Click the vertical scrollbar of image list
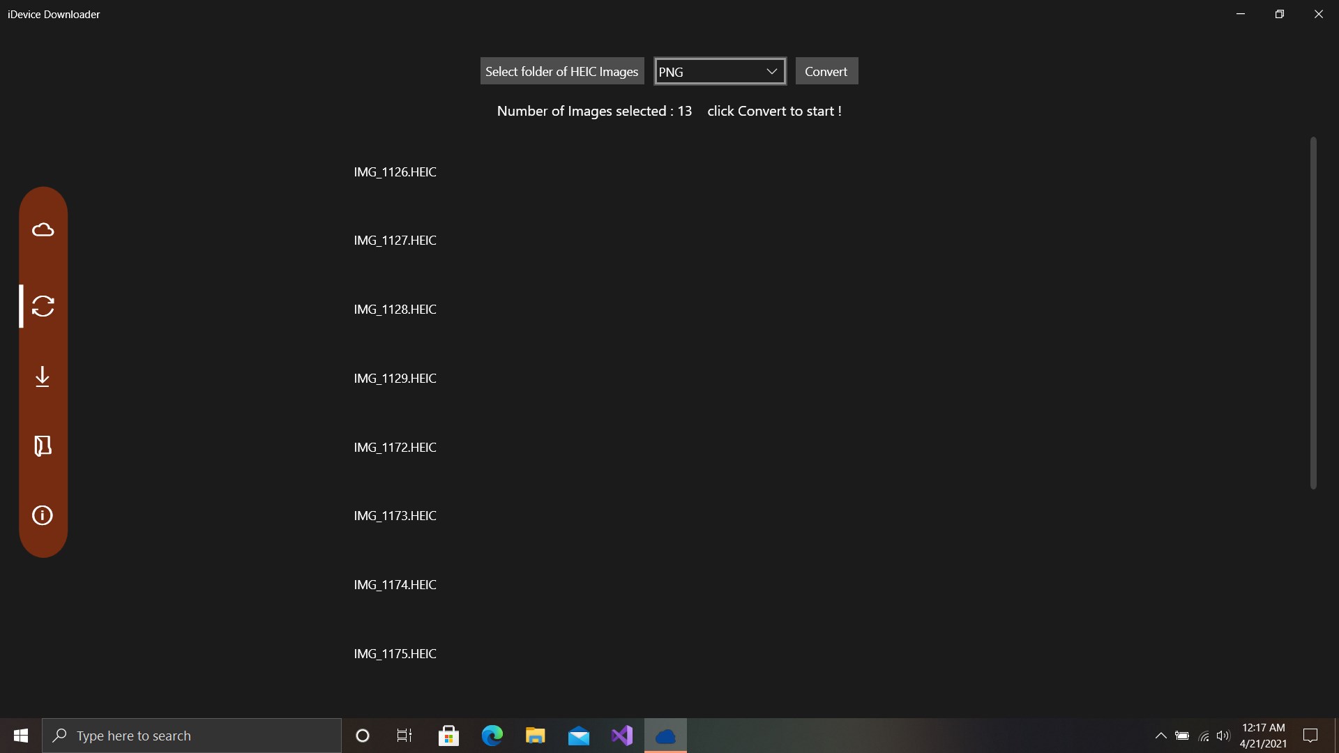 click(x=1312, y=314)
